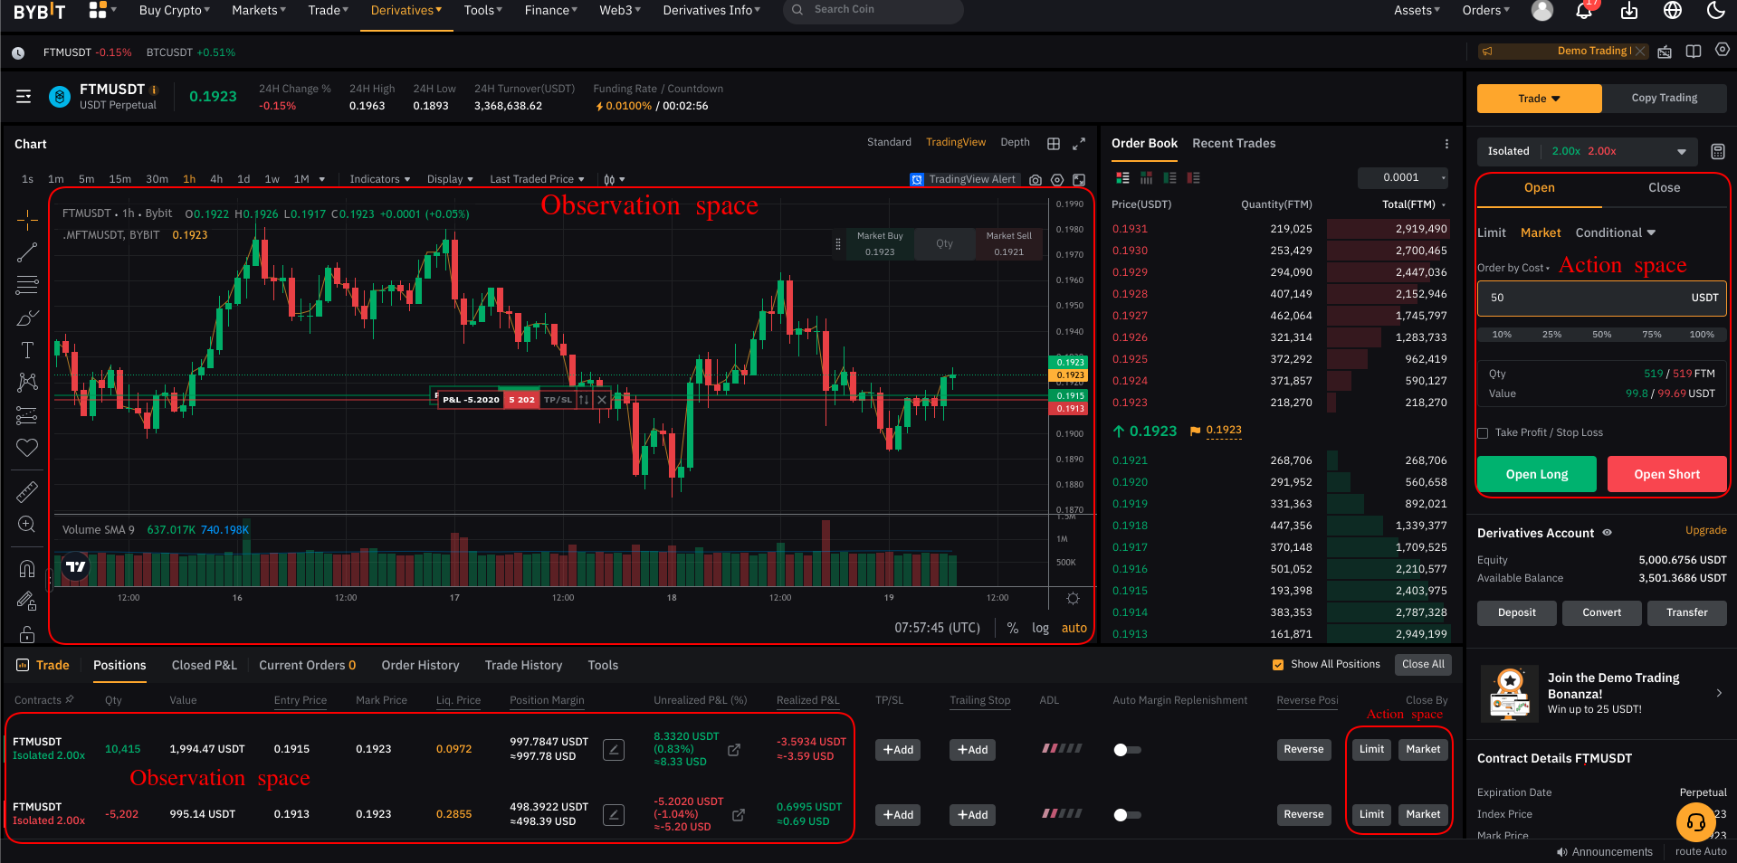Select the text annotation tool

click(x=27, y=350)
